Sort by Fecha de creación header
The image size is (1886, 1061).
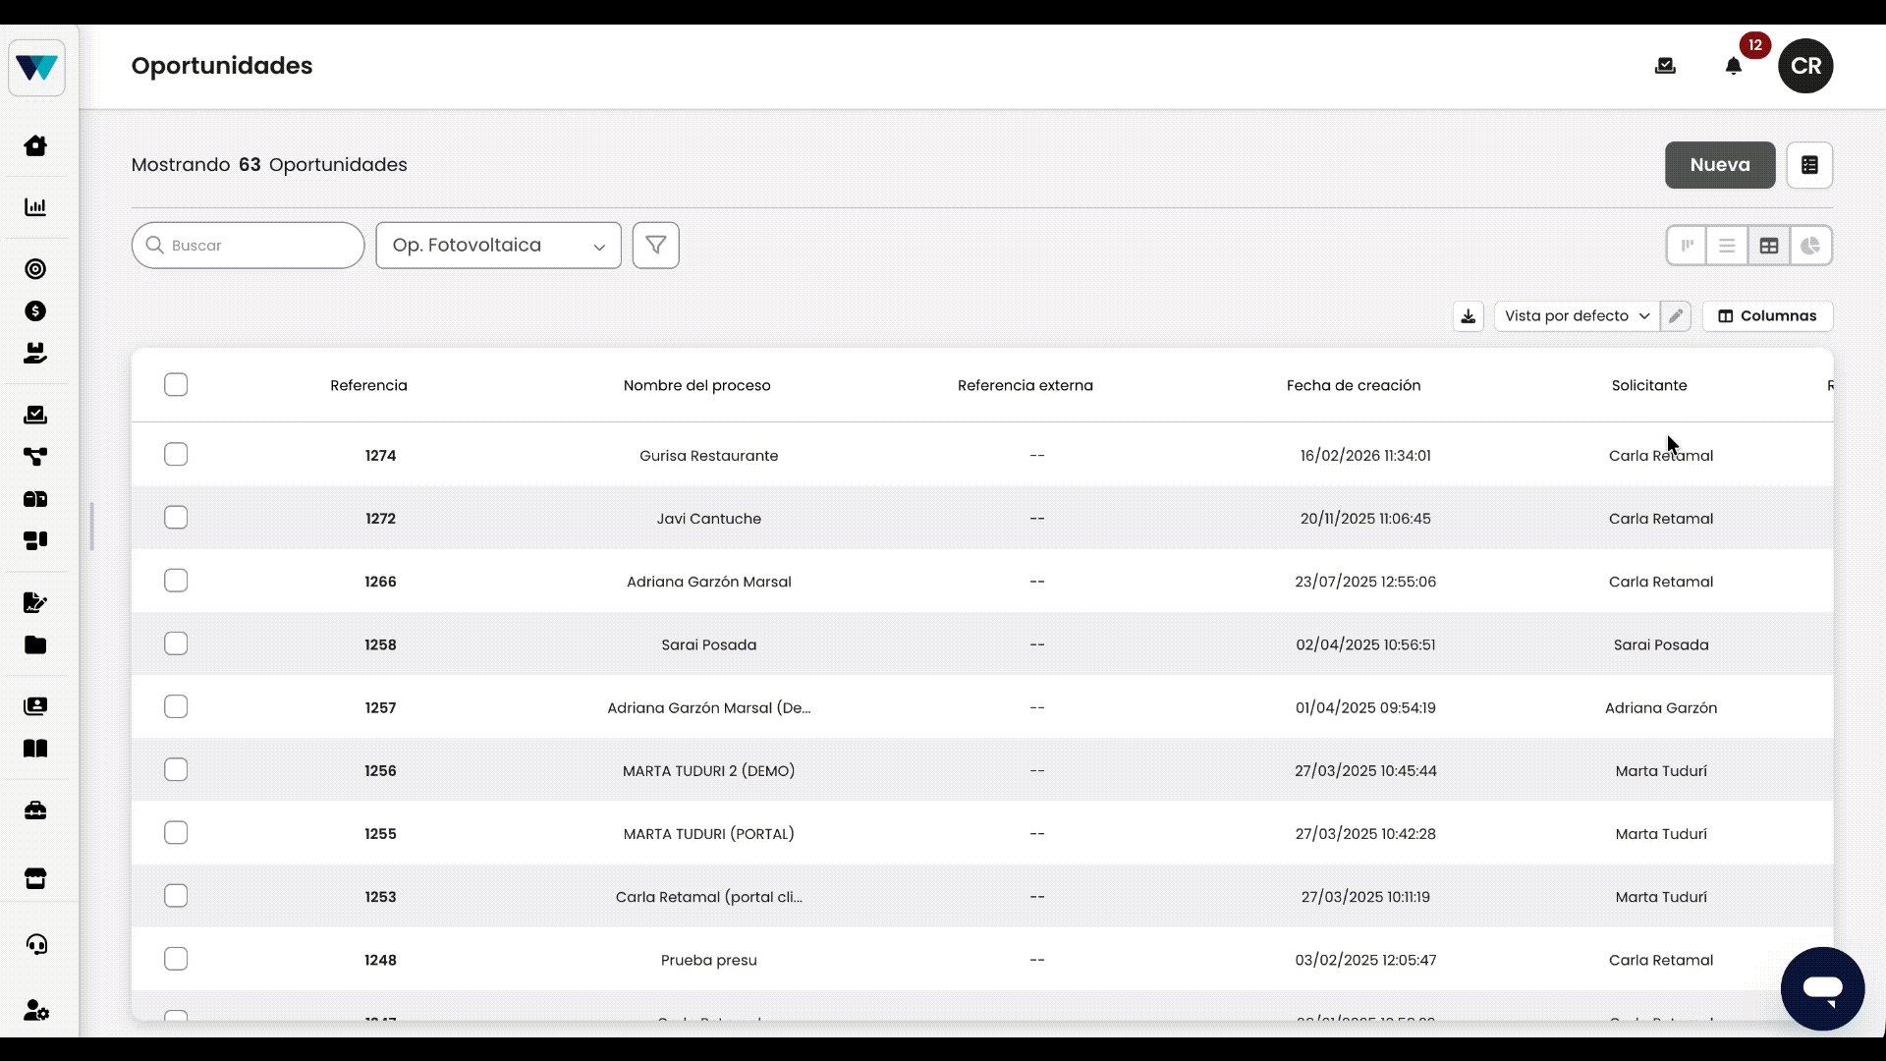[x=1354, y=385]
